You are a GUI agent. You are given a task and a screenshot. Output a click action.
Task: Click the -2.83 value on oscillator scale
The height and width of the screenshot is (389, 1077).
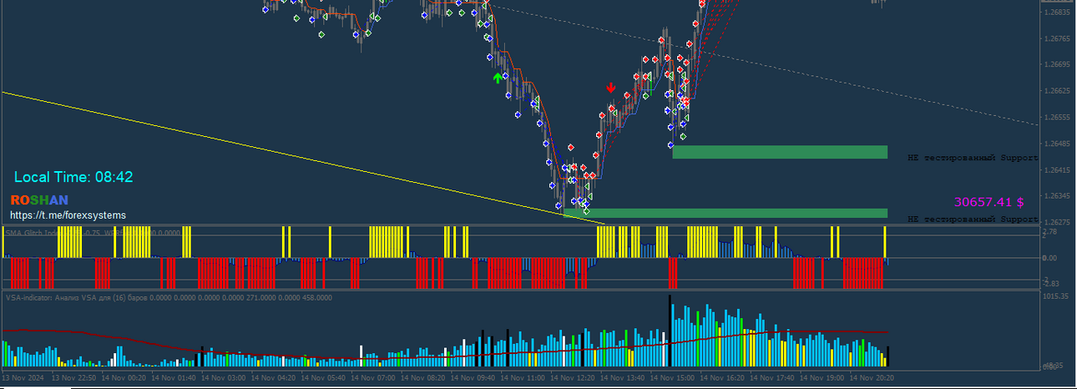[1050, 284]
